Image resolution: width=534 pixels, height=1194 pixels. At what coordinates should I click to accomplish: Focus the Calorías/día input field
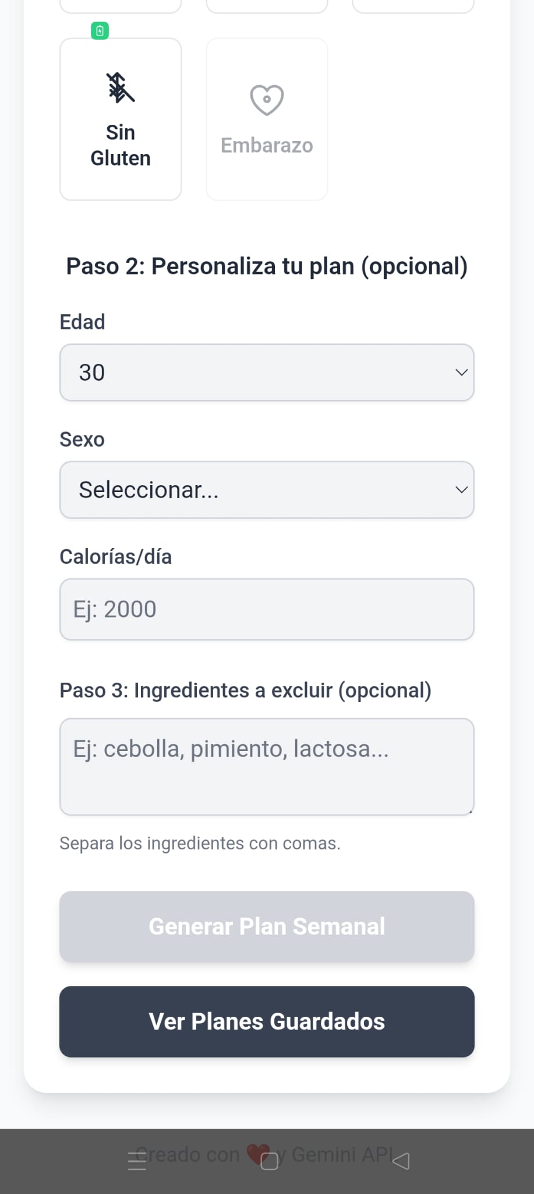(267, 609)
